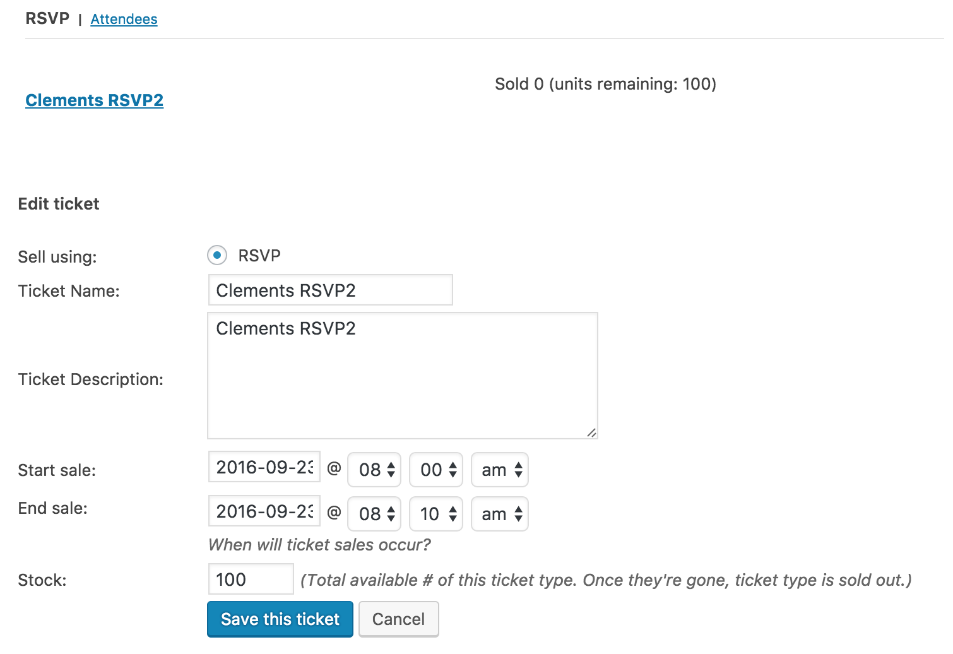Expand the End sale am/pm dropdown
This screenshot has width=953, height=654.
coord(500,514)
